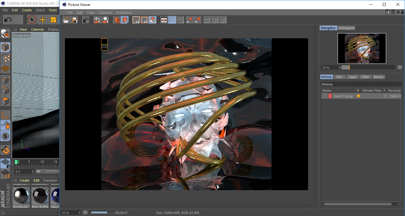405x216 pixels.
Task: Toggle the Enable Axis L-shaped icon
Action: pos(5,115)
